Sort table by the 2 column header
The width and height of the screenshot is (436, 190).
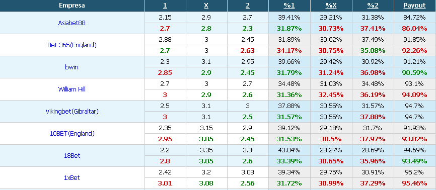248,6
